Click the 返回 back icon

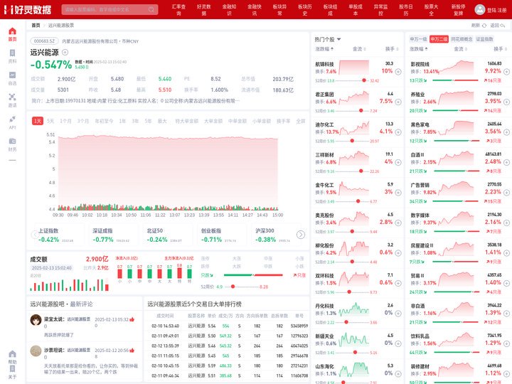coord(503,25)
